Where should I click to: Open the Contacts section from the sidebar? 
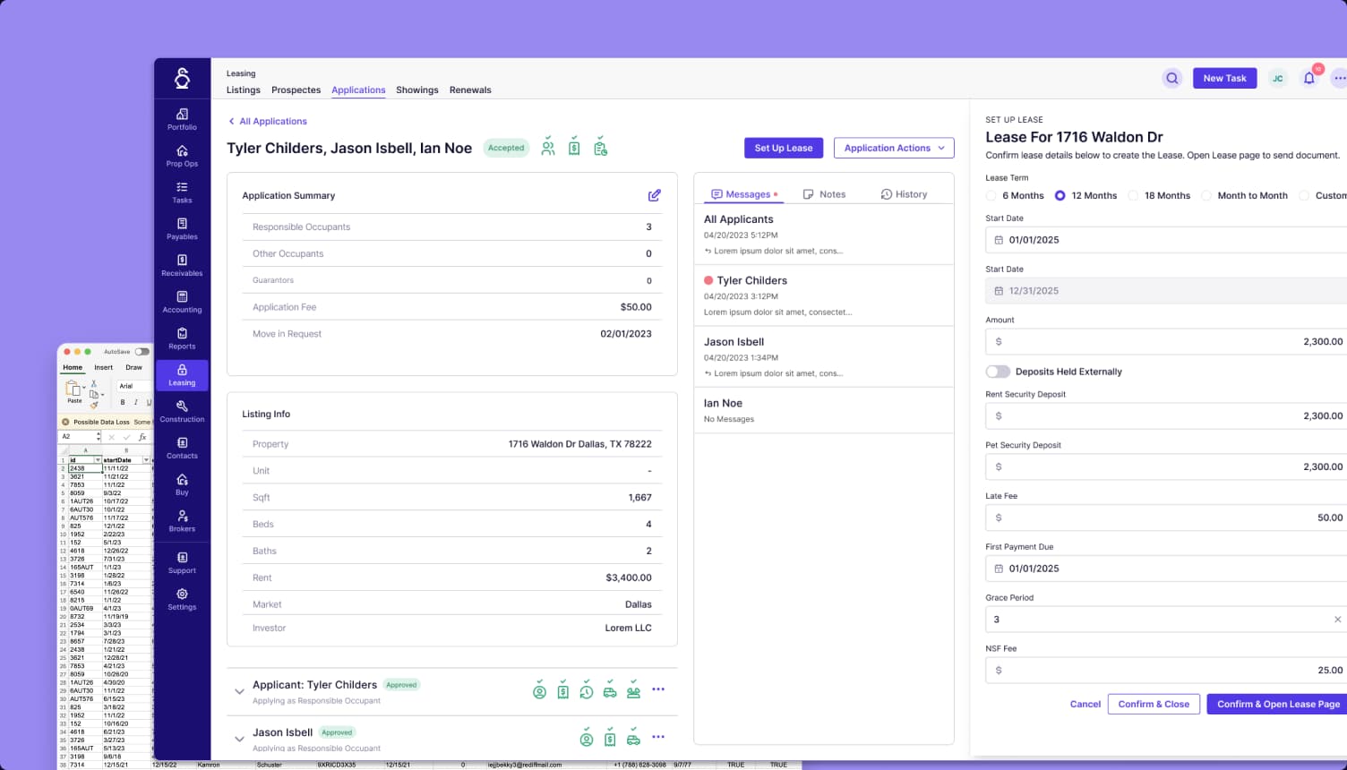[x=182, y=449]
